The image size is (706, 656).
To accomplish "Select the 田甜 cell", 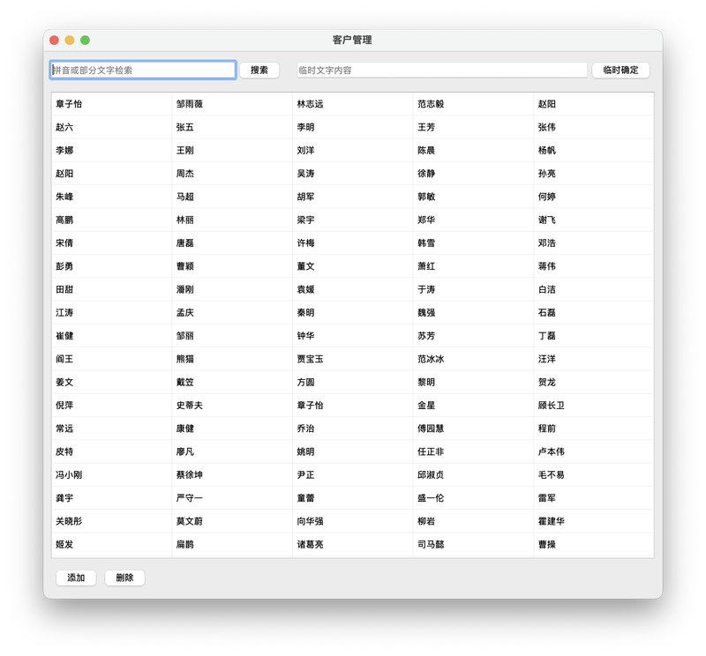I will 112,289.
